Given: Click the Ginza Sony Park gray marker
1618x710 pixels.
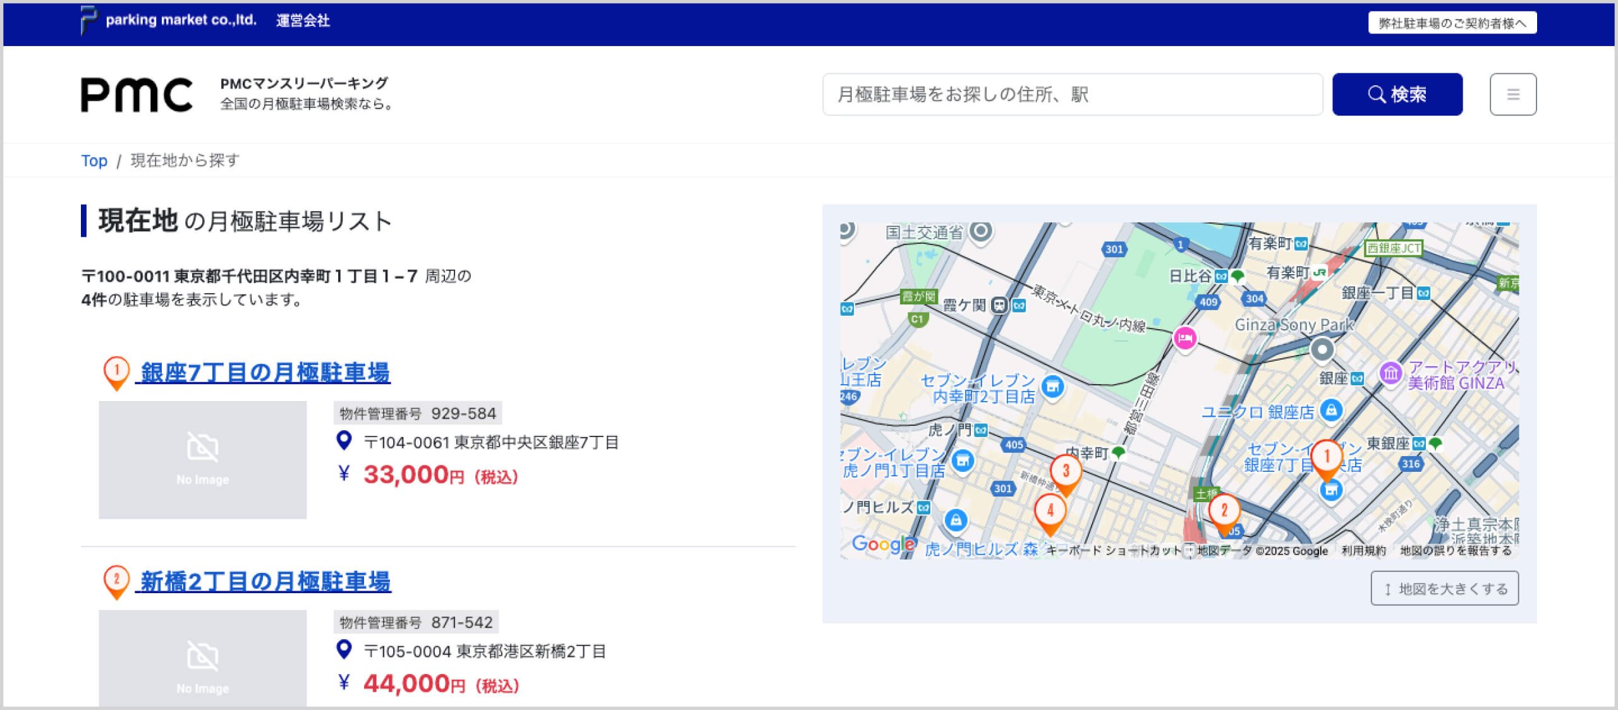Looking at the screenshot, I should pyautogui.click(x=1322, y=349).
